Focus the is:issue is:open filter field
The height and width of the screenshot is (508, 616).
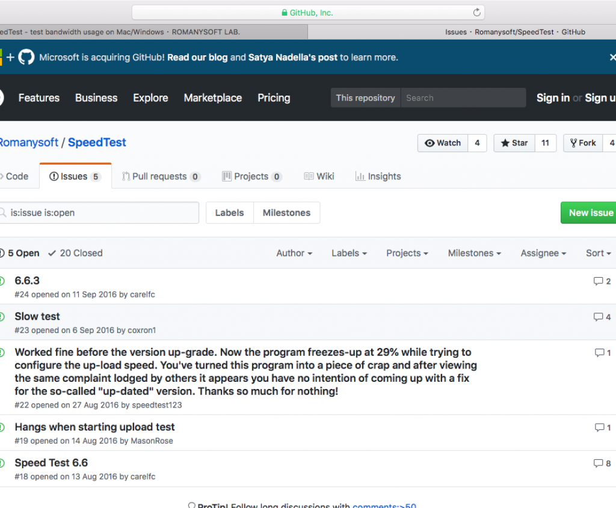coord(99,213)
